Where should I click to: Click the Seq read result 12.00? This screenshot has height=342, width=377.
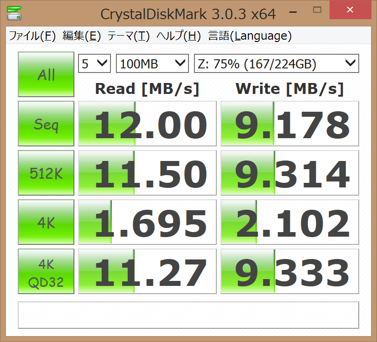pyautogui.click(x=147, y=124)
